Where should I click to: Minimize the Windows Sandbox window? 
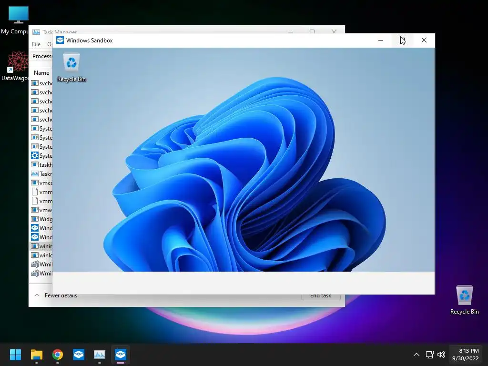click(x=381, y=40)
